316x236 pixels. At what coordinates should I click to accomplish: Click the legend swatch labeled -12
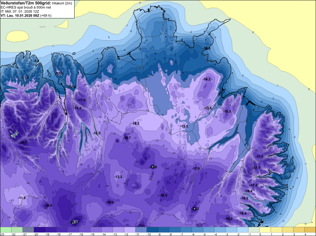tap(130, 230)
